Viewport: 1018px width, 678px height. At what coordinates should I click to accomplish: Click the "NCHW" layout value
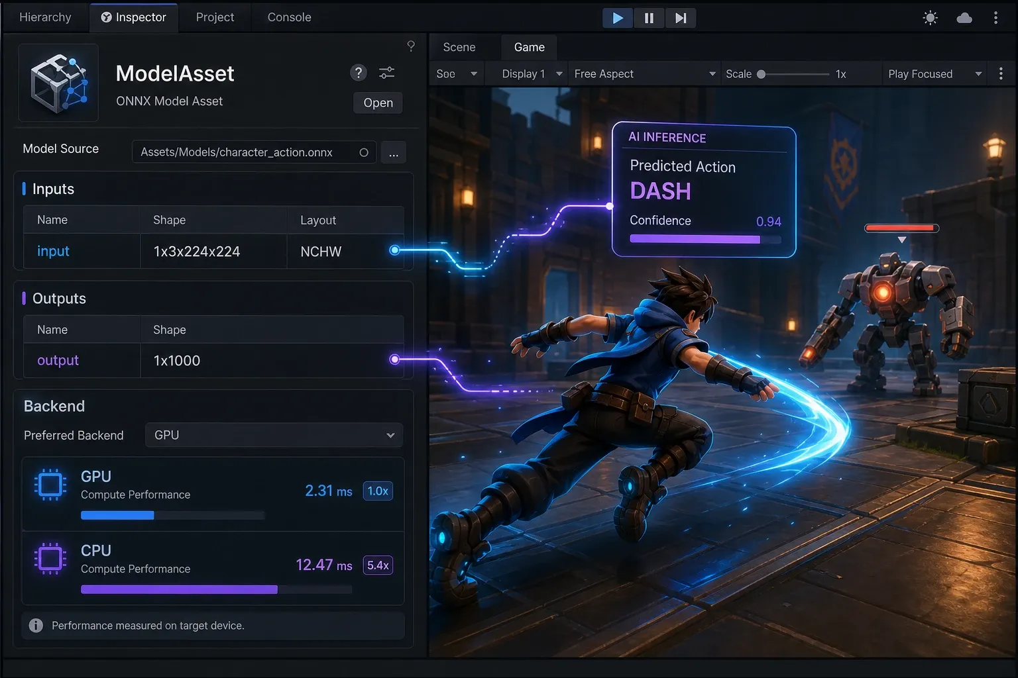[321, 252]
